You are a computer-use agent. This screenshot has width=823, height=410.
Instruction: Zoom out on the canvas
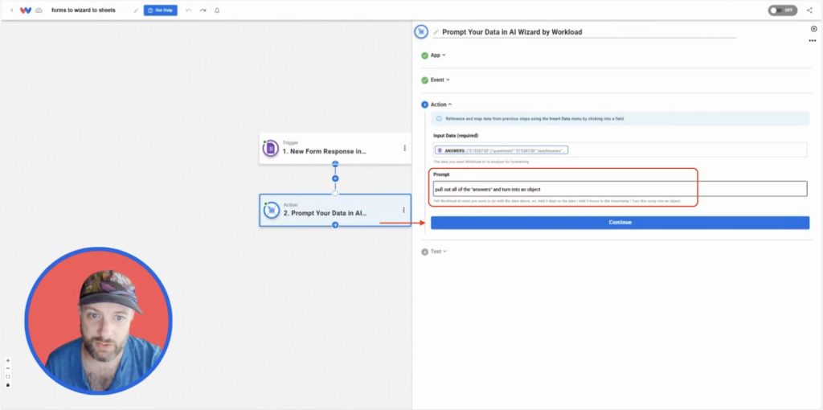click(8, 368)
